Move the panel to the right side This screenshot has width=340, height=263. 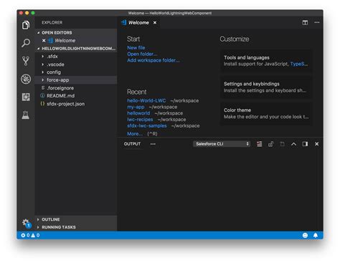pyautogui.click(x=305, y=144)
